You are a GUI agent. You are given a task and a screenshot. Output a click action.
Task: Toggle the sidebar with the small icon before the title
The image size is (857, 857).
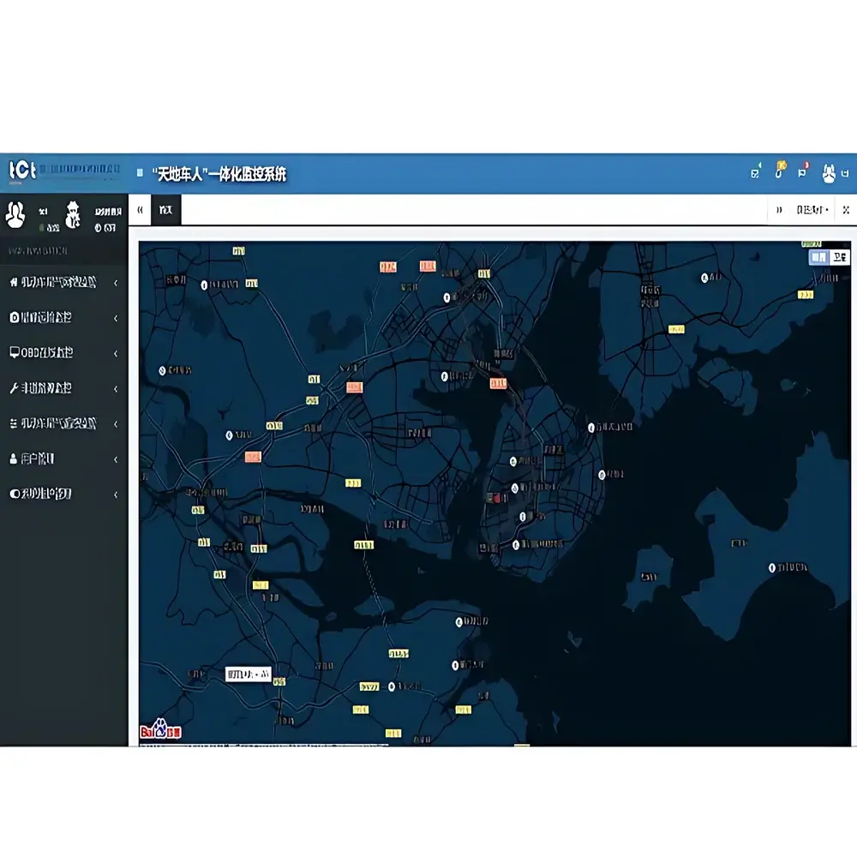tap(140, 173)
